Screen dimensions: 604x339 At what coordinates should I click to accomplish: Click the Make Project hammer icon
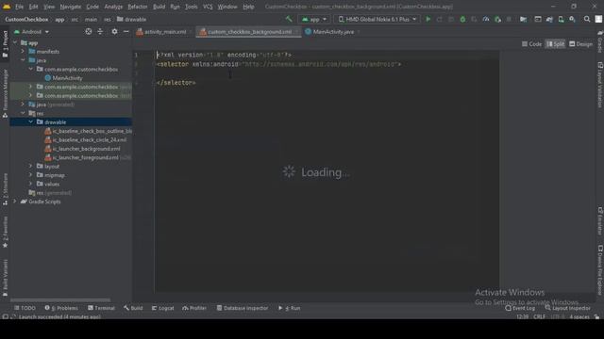click(x=289, y=19)
